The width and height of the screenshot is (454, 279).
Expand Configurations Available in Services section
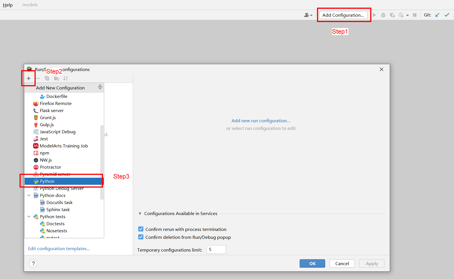tap(140, 213)
